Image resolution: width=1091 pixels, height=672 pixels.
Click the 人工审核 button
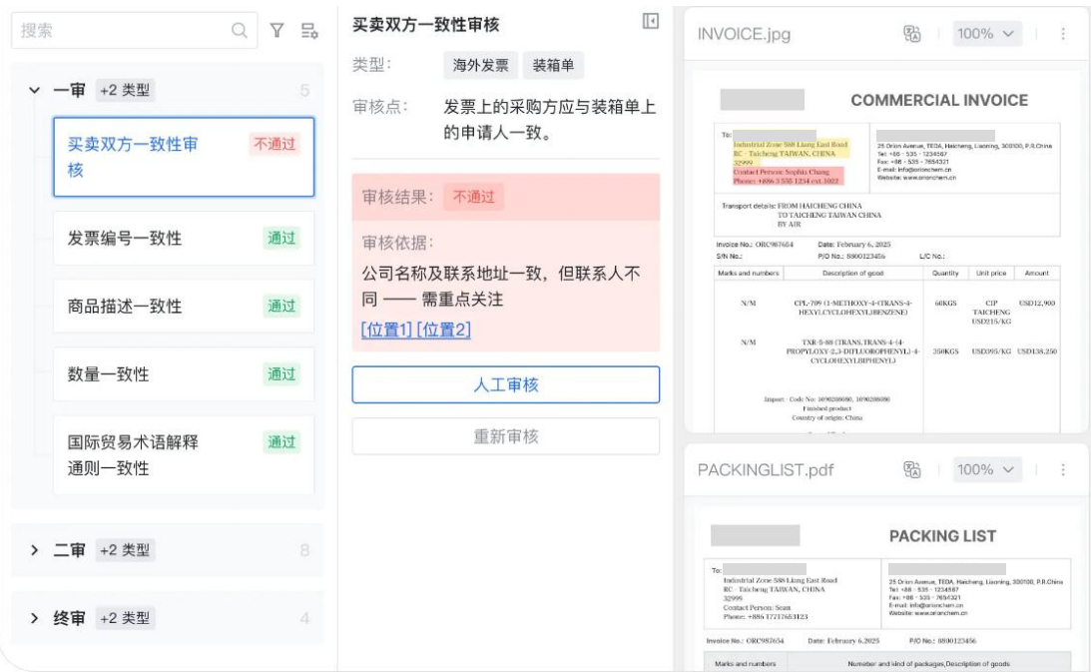(506, 384)
